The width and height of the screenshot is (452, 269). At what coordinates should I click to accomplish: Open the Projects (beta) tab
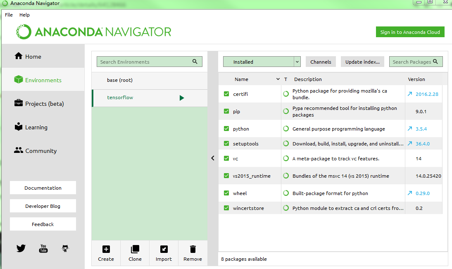43,103
